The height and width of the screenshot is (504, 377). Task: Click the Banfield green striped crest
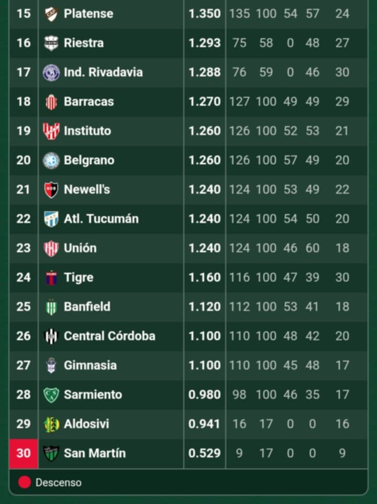tap(51, 307)
